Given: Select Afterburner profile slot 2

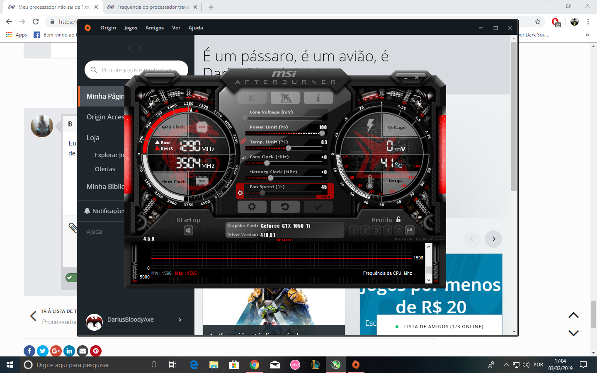Looking at the screenshot, I should point(365,230).
